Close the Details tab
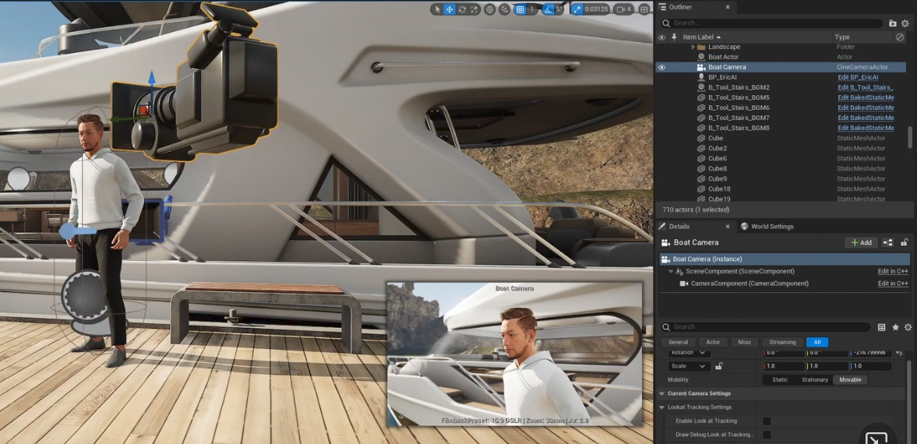The width and height of the screenshot is (917, 444). (x=728, y=227)
